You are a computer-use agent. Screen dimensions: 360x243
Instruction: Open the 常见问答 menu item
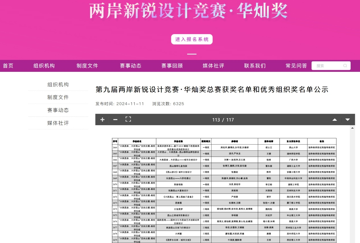click(296, 66)
